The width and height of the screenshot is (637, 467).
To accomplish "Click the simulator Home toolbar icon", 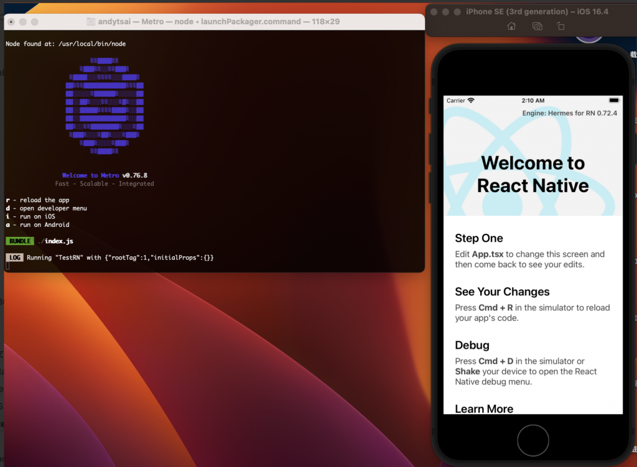I will pyautogui.click(x=511, y=26).
